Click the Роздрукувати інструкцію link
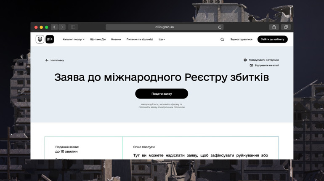324x181 pixels. point(264,60)
